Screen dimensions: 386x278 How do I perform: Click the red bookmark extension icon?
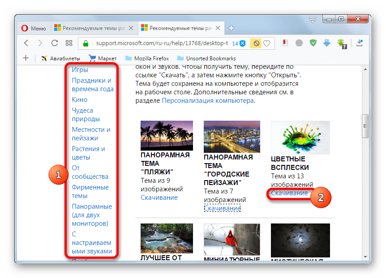click(x=285, y=43)
